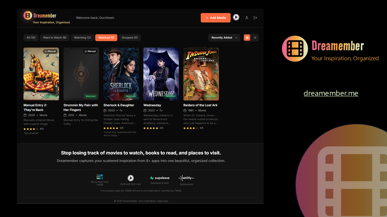Open the Recently Added sort dropdown
The image size is (387, 217).
coord(224,38)
